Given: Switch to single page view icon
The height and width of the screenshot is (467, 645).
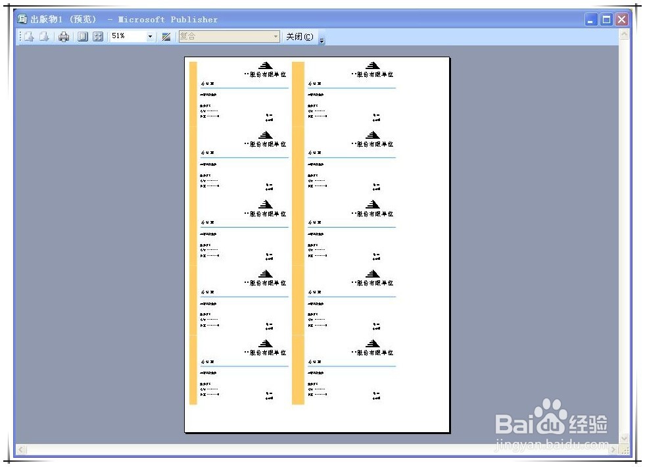Looking at the screenshot, I should [83, 37].
